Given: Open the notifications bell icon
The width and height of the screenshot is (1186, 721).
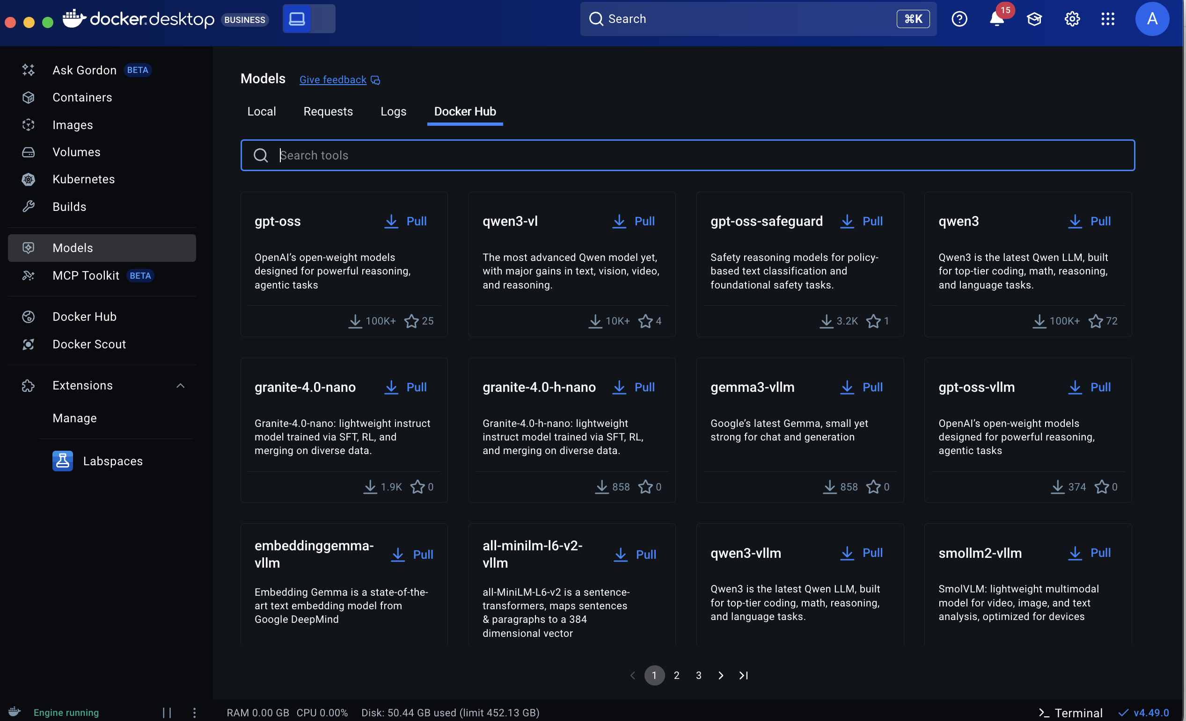Looking at the screenshot, I should click(x=996, y=19).
